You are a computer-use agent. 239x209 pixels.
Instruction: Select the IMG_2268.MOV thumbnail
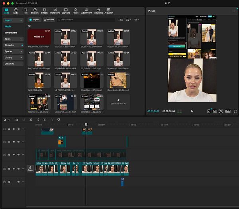pos(39,80)
